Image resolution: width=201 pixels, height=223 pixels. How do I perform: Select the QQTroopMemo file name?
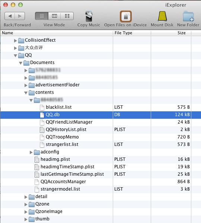click(x=62, y=137)
